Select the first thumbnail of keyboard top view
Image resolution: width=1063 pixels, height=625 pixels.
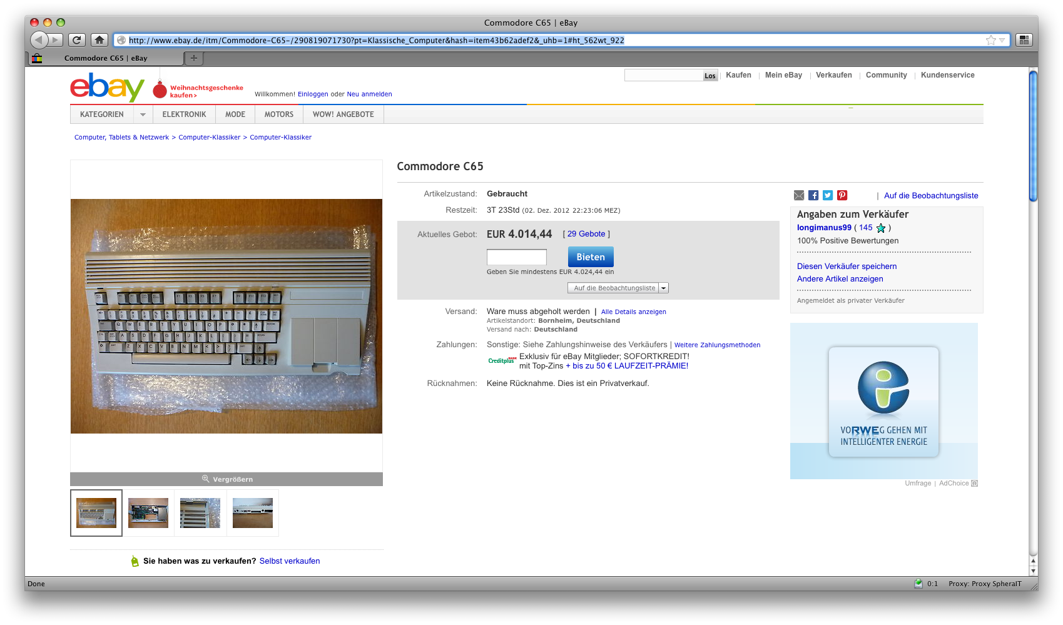point(96,513)
